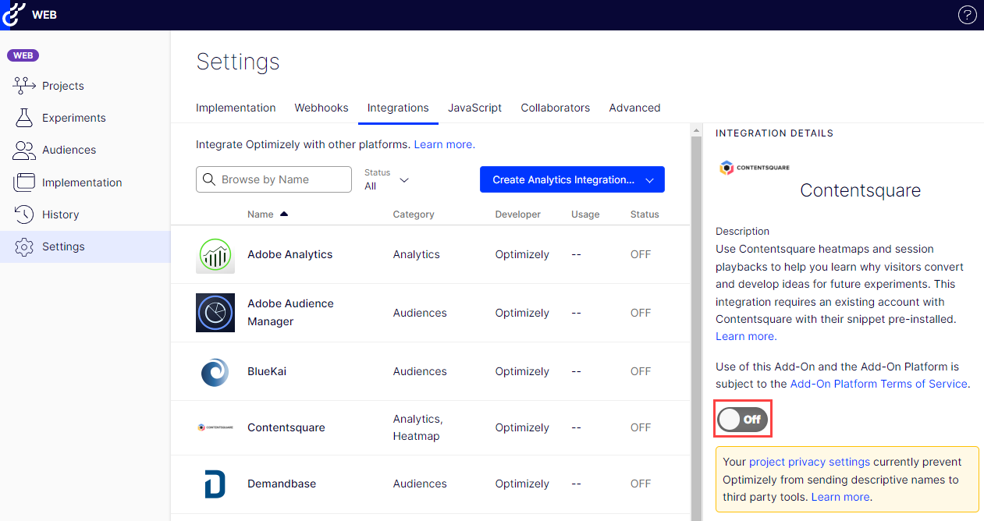
Task: Toggle Contentsquare integration on
Action: [x=743, y=420]
